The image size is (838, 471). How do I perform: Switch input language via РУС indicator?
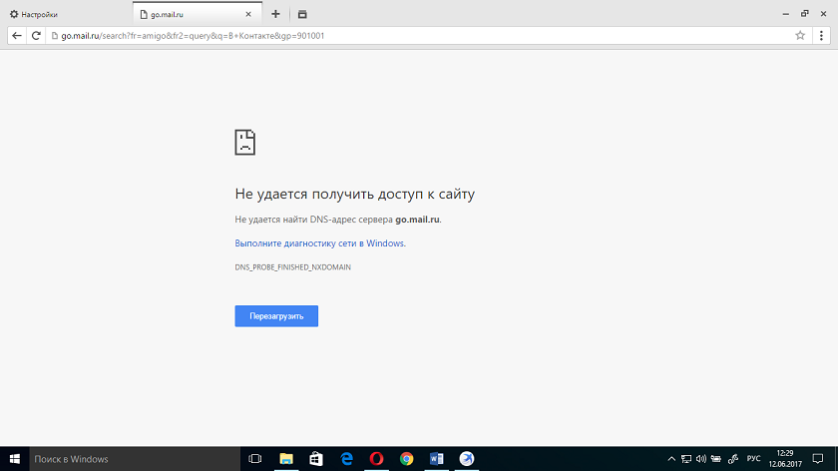coord(753,459)
